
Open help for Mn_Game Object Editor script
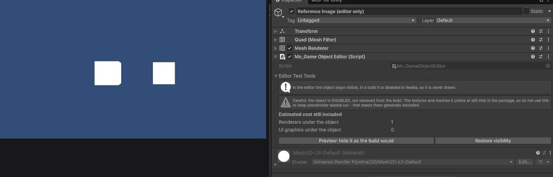point(533,57)
